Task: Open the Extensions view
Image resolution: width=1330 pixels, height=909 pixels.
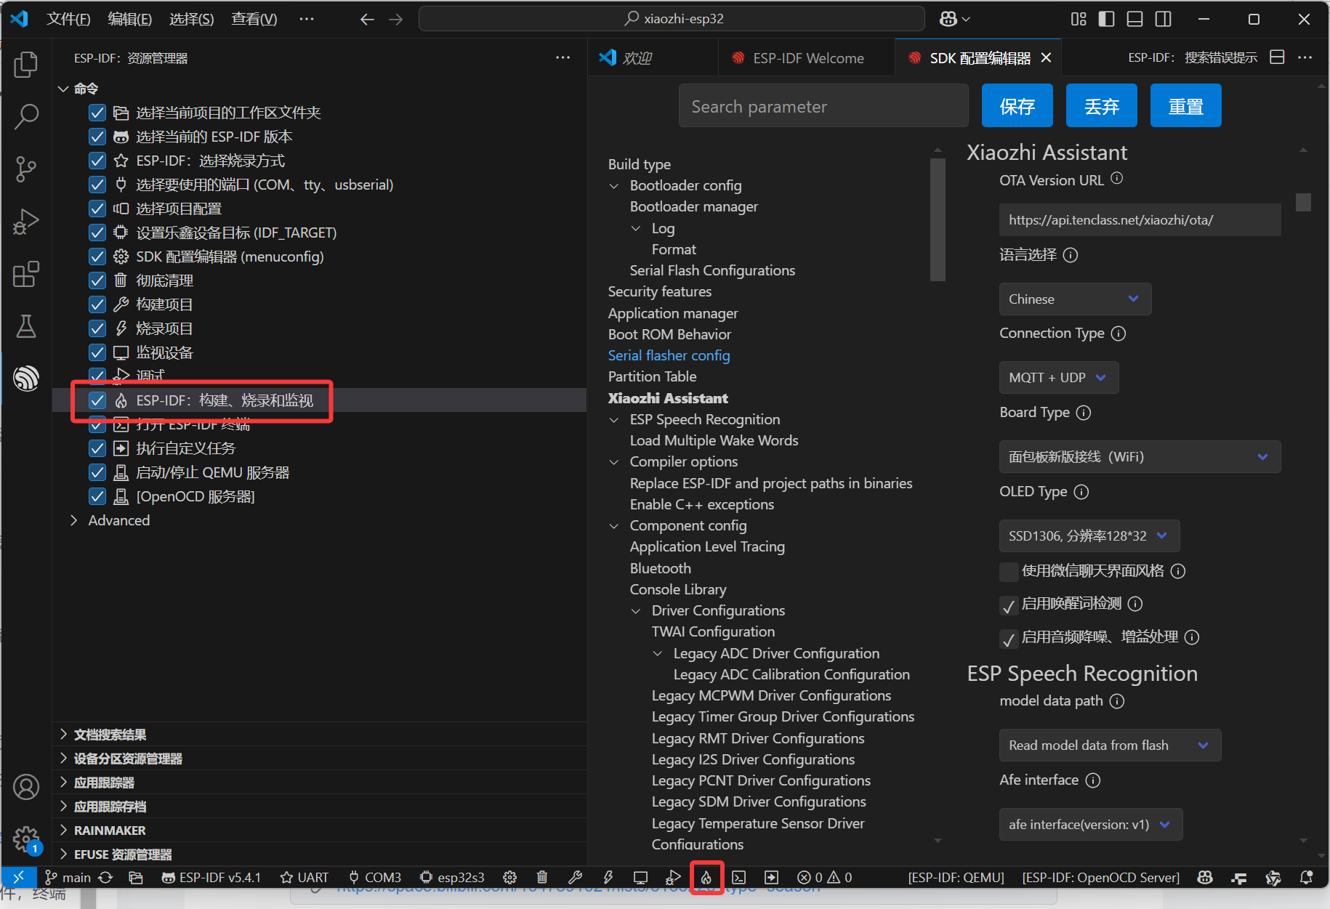Action: [26, 274]
